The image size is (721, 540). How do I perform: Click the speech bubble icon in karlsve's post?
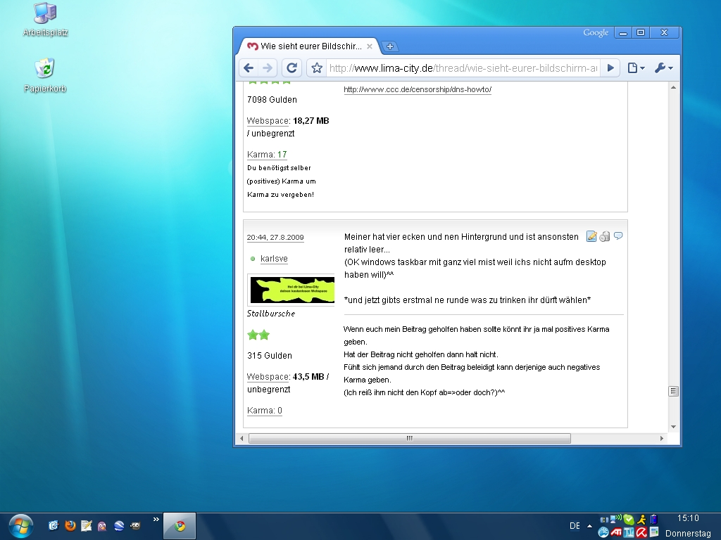pyautogui.click(x=618, y=236)
